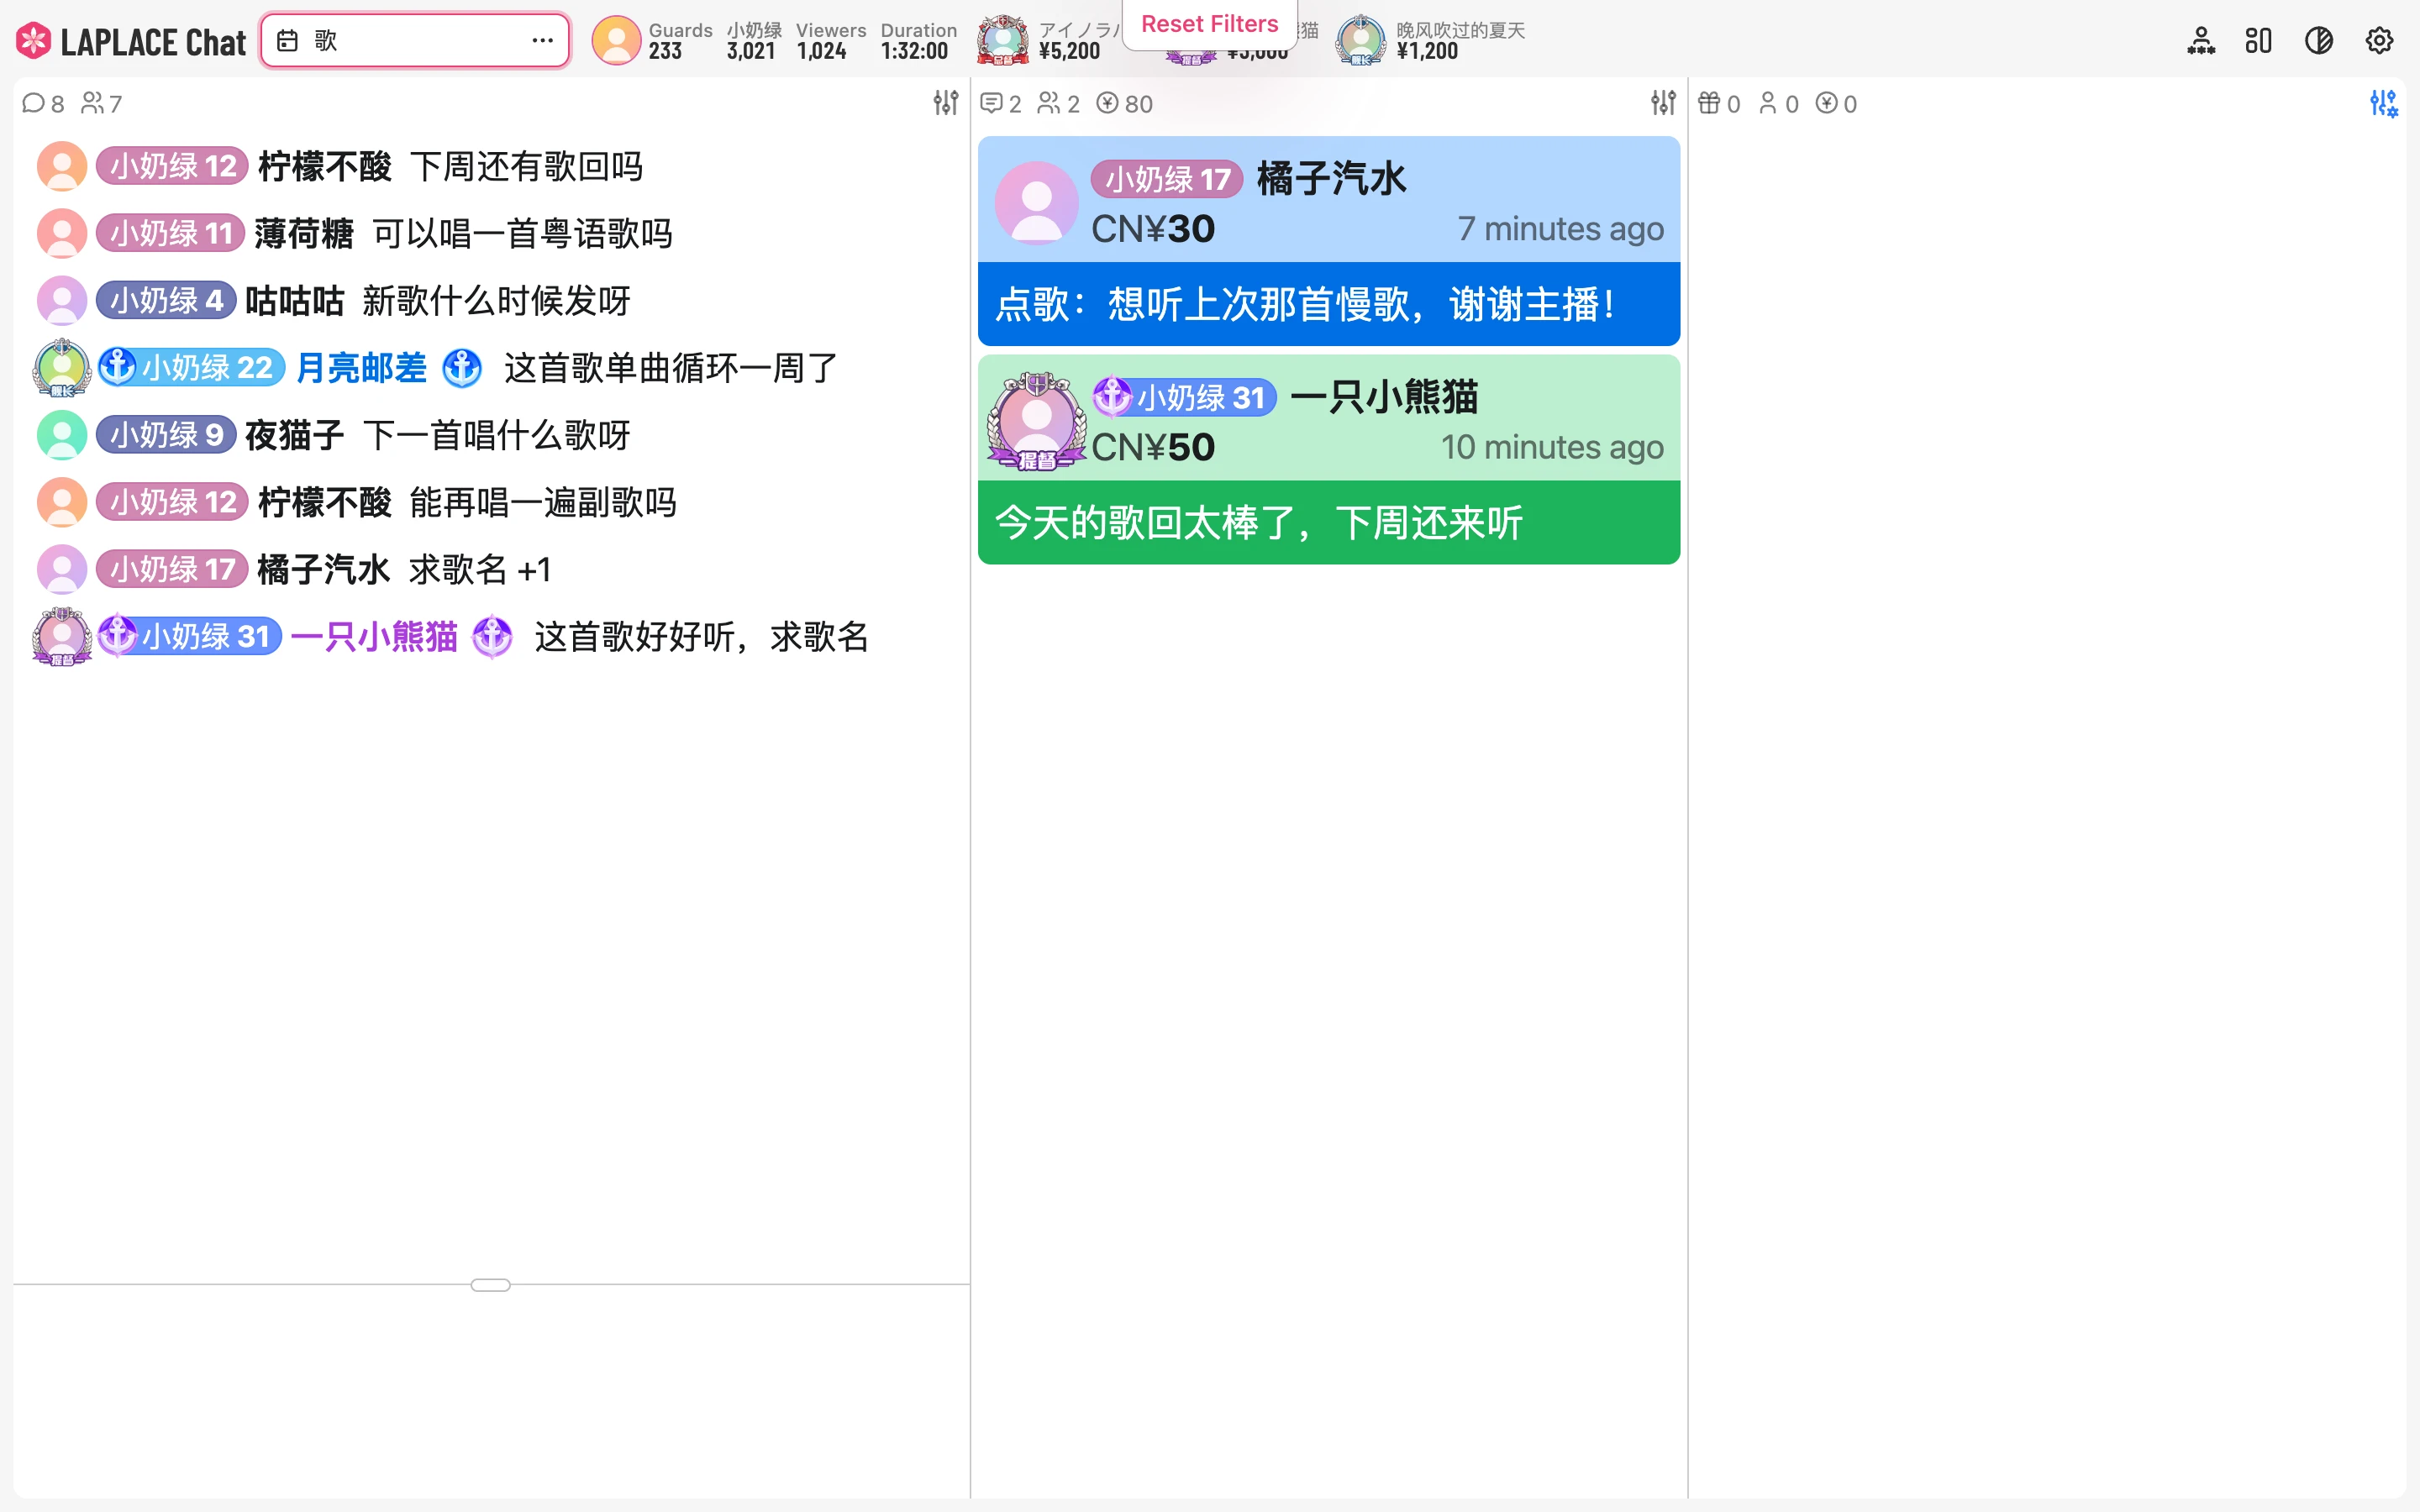Click the superchat message count icon

991,103
